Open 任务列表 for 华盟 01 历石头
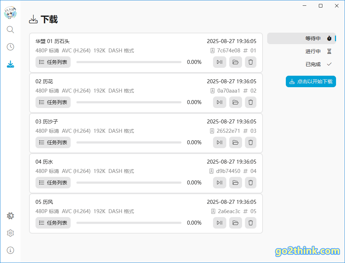This screenshot has height=263, width=345. (53, 62)
